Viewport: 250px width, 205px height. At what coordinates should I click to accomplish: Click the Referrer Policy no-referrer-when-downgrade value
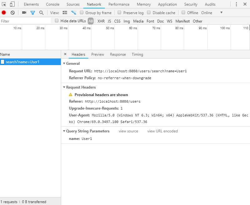point(124,78)
